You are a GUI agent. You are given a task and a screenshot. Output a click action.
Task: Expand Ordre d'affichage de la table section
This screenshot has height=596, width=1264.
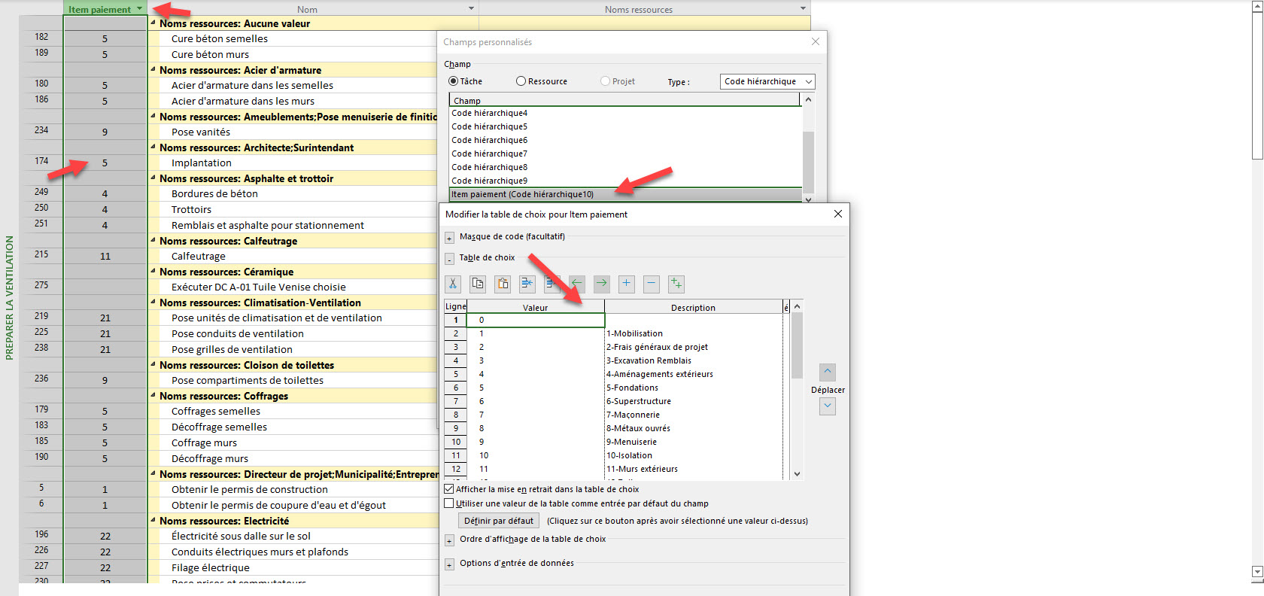449,540
